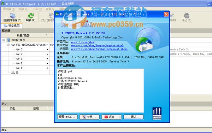Open the Create (创建) menu
Screen dimensions: 212x133
point(24,9)
